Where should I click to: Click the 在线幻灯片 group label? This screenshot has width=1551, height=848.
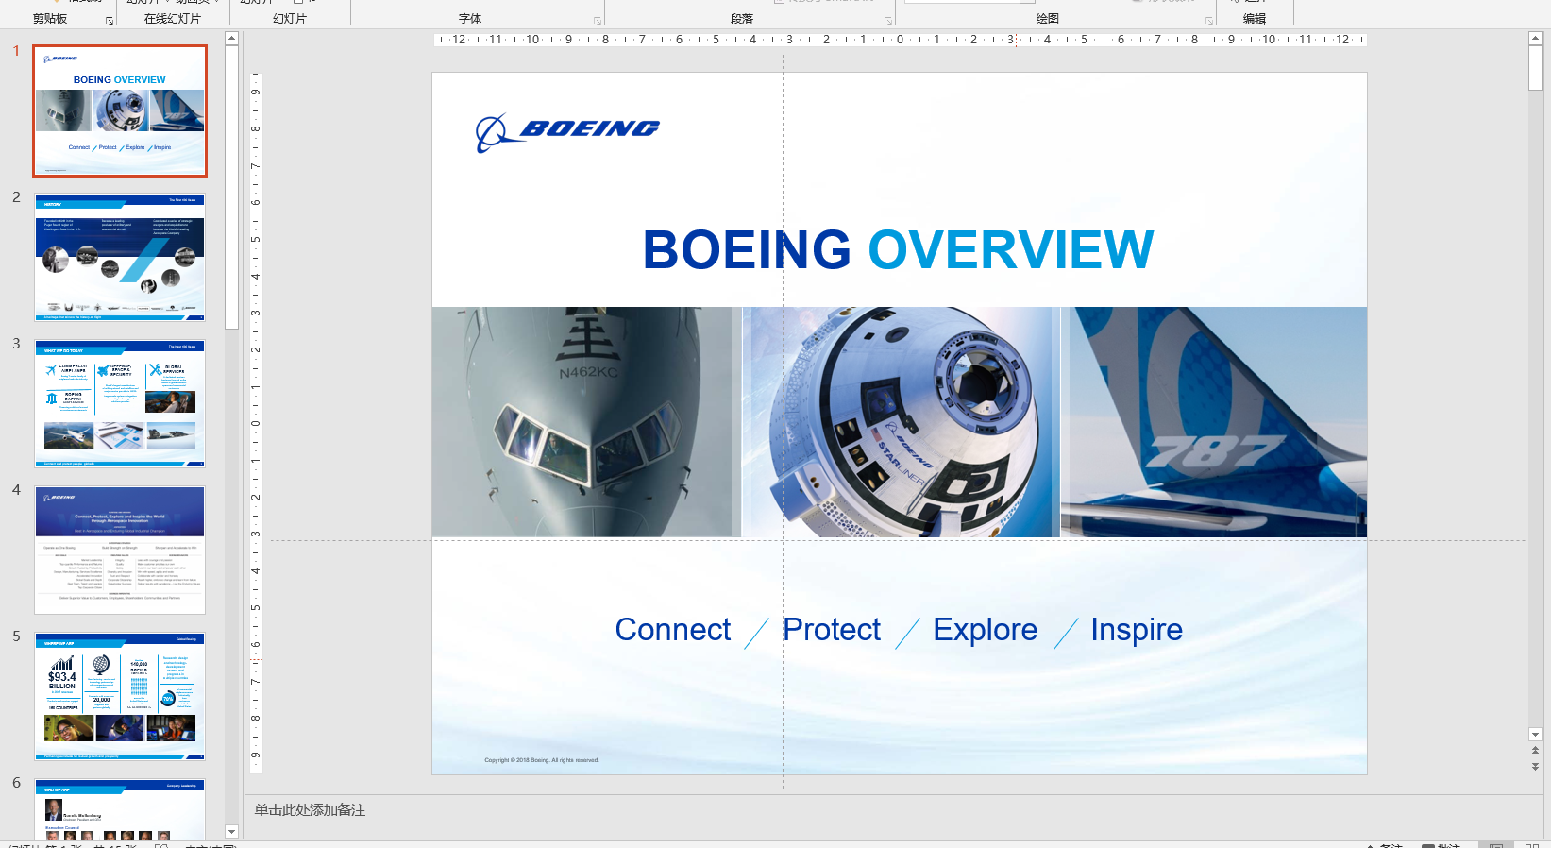click(173, 19)
